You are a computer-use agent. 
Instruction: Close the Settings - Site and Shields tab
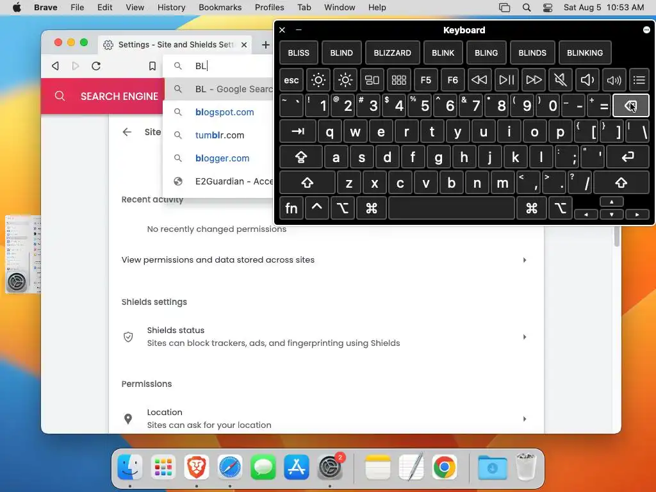(244, 45)
